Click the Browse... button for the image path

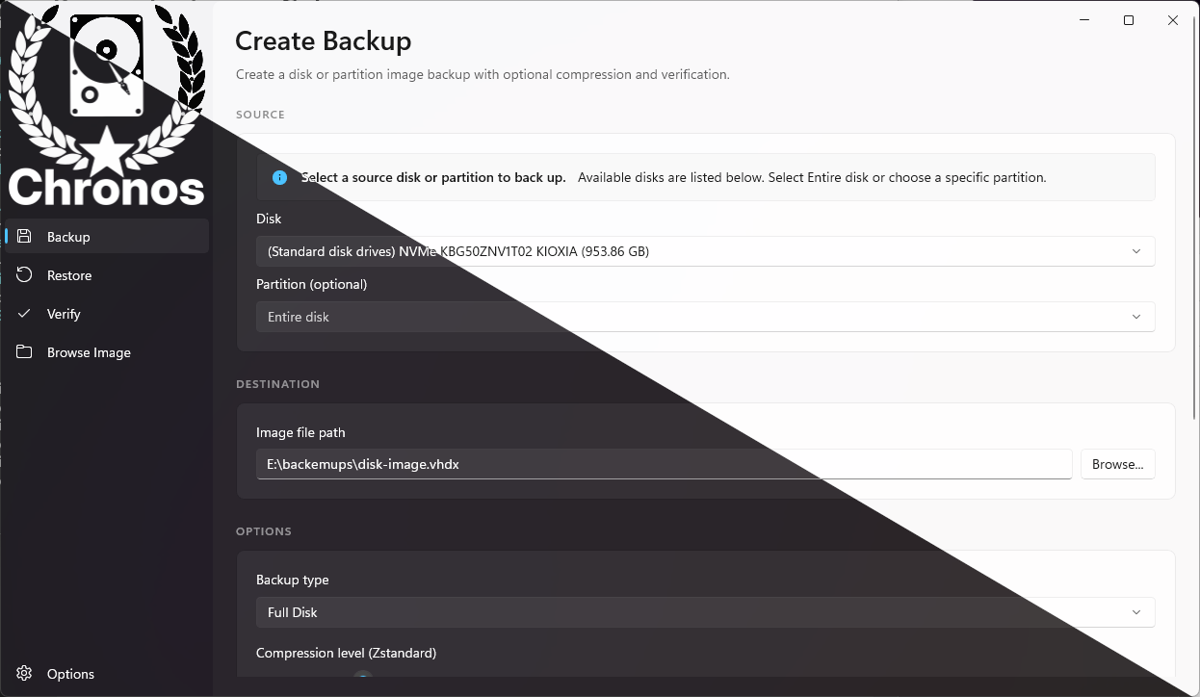[1117, 463]
